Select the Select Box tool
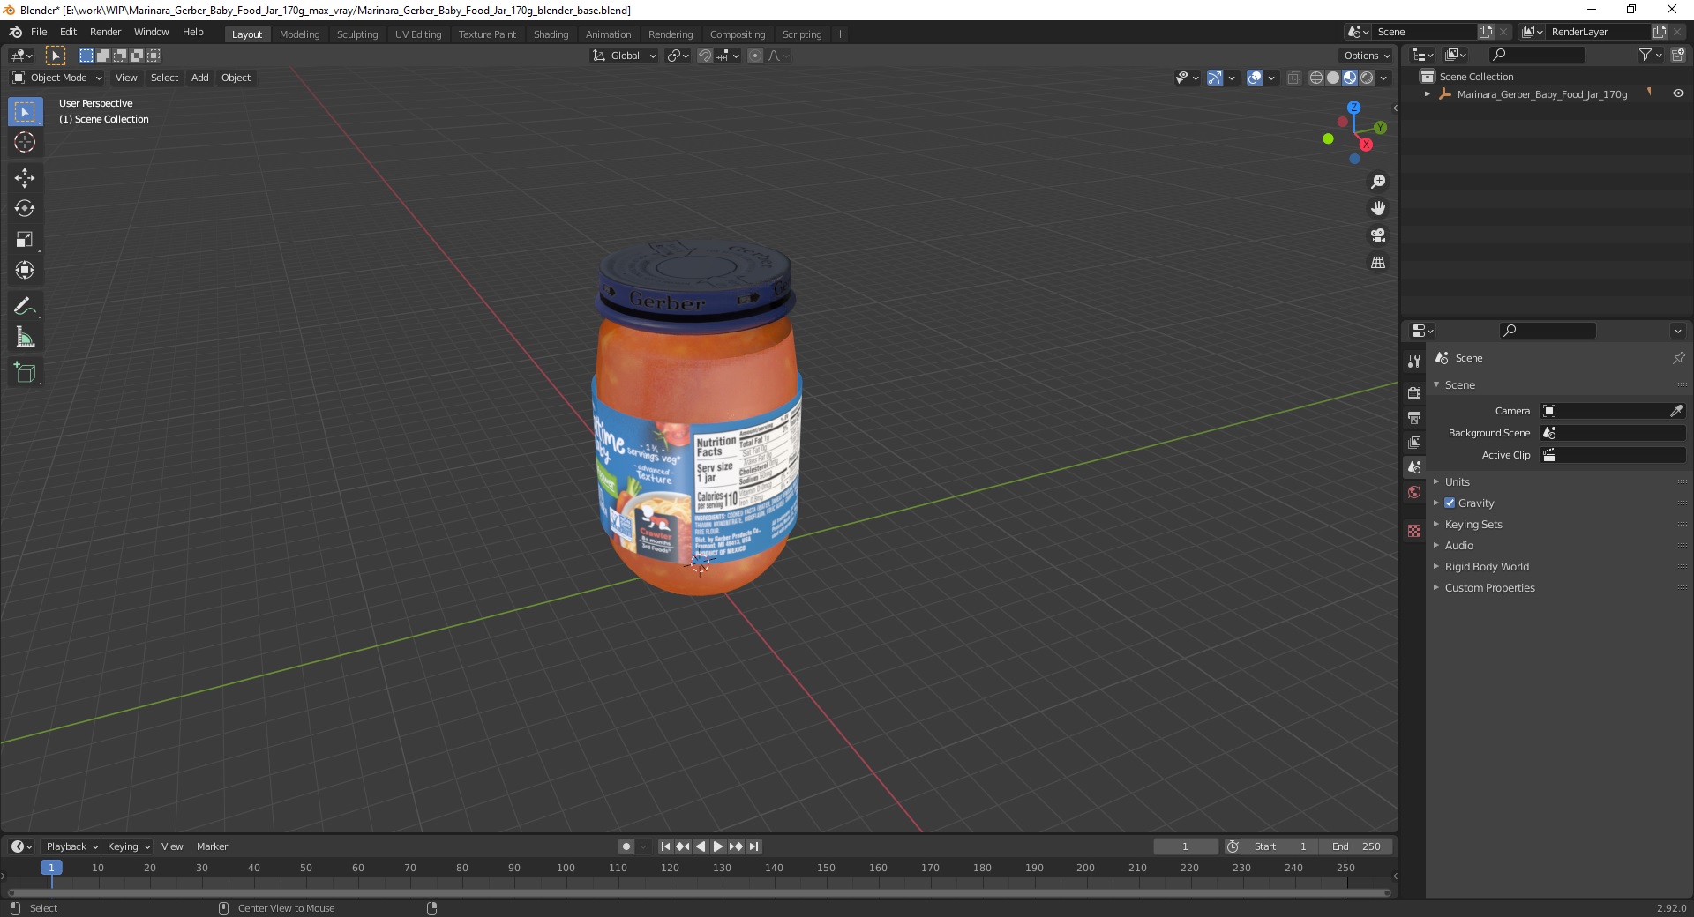This screenshot has height=917, width=1694. 25,112
